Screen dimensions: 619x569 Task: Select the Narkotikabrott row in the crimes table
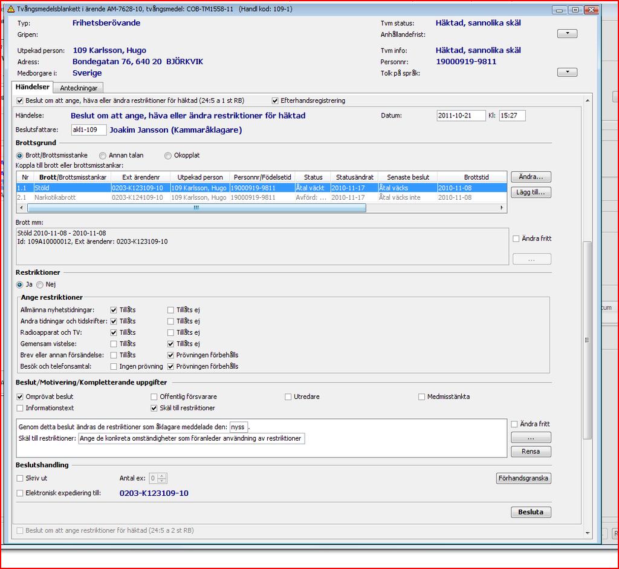click(261, 197)
